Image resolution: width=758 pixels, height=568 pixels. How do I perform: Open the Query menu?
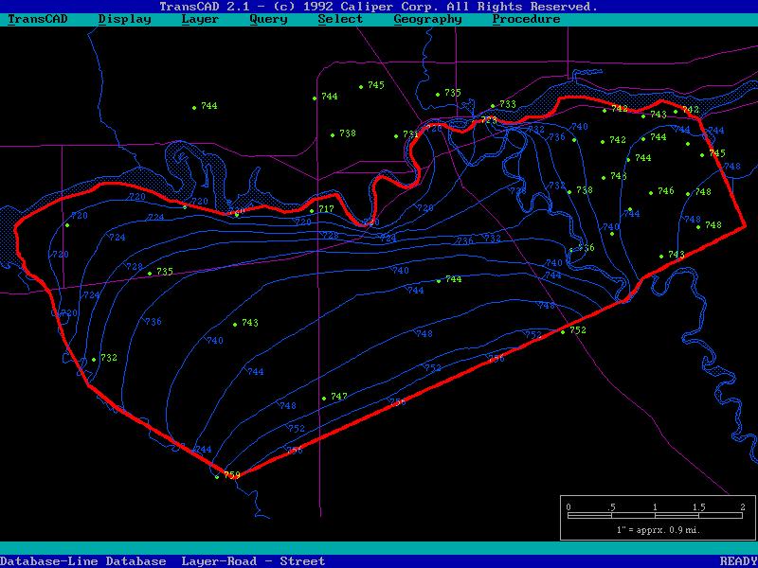pyautogui.click(x=268, y=19)
